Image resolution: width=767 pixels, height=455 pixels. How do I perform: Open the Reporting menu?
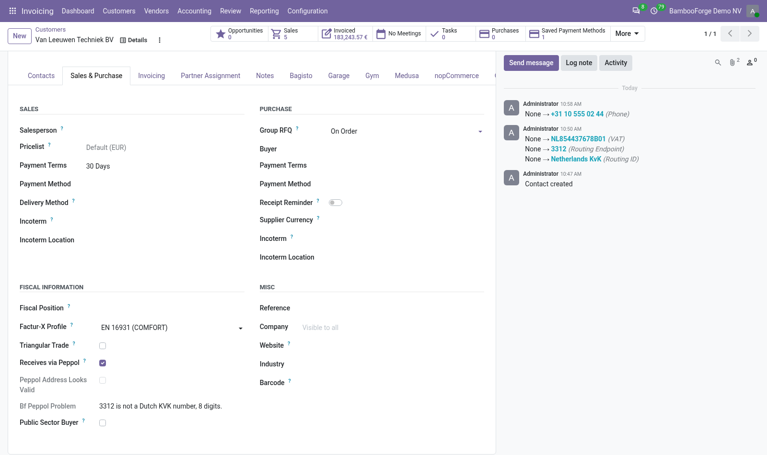coord(264,11)
